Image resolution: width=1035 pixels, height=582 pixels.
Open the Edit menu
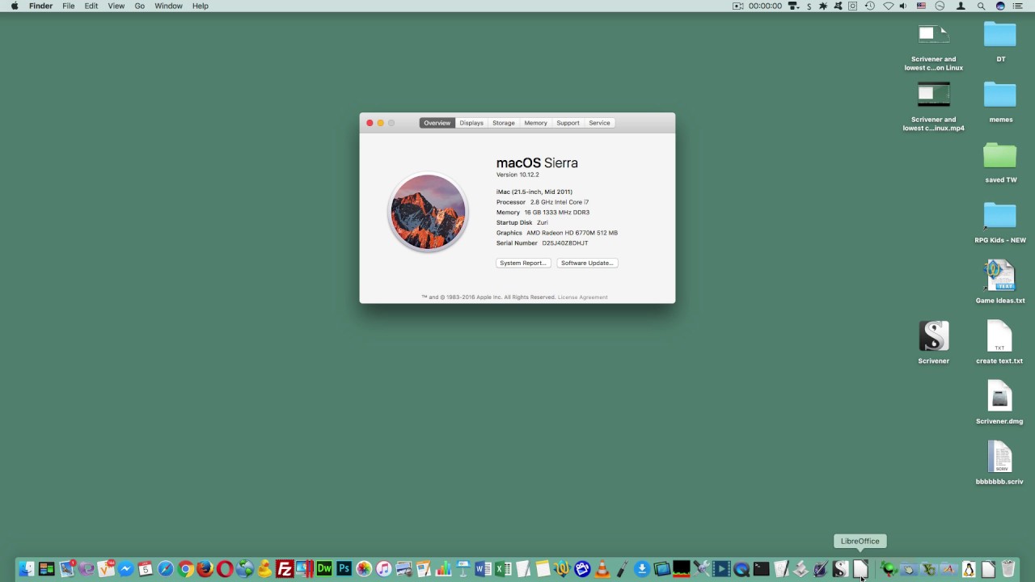tap(91, 6)
